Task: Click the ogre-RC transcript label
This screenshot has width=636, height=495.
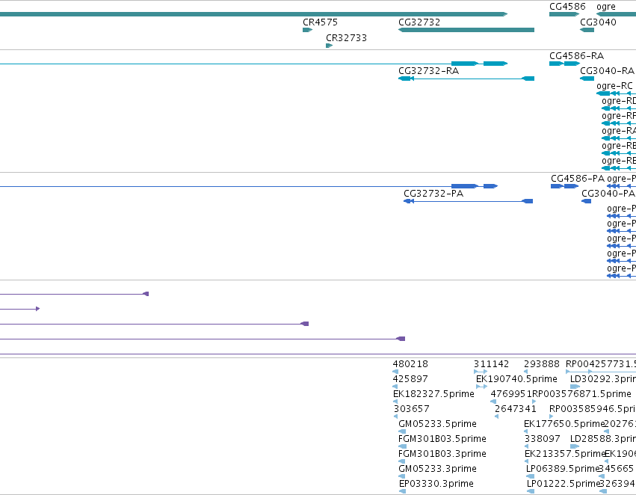Action: [614, 86]
